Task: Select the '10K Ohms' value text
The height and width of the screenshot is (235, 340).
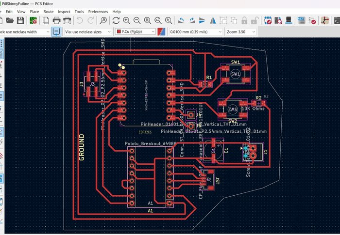Action: click(253, 109)
